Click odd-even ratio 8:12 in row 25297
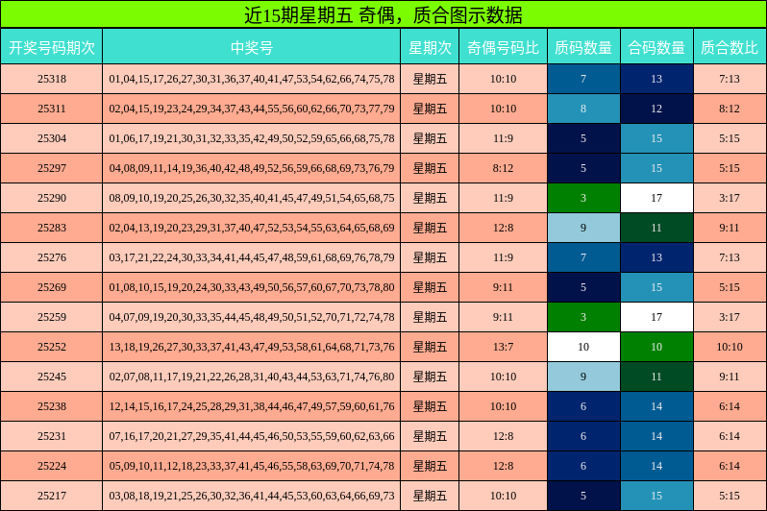 (x=503, y=169)
